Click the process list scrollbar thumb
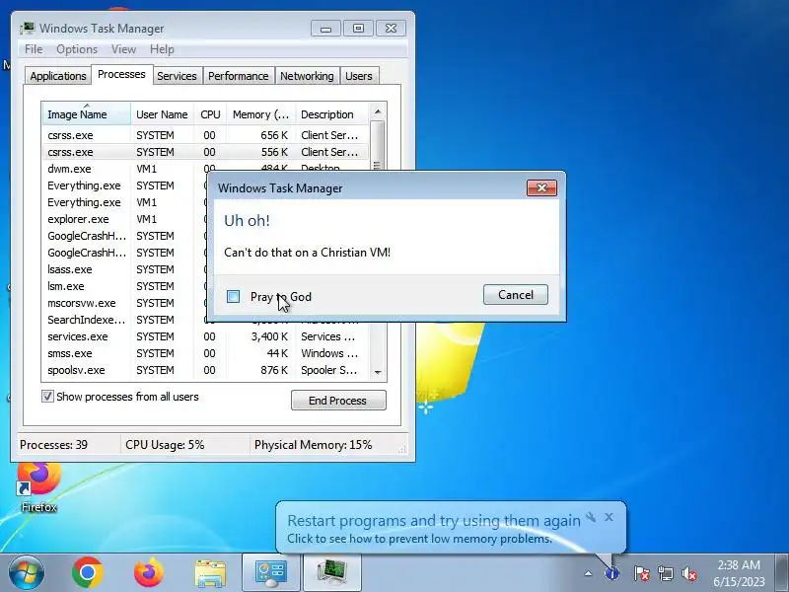 pos(378,145)
